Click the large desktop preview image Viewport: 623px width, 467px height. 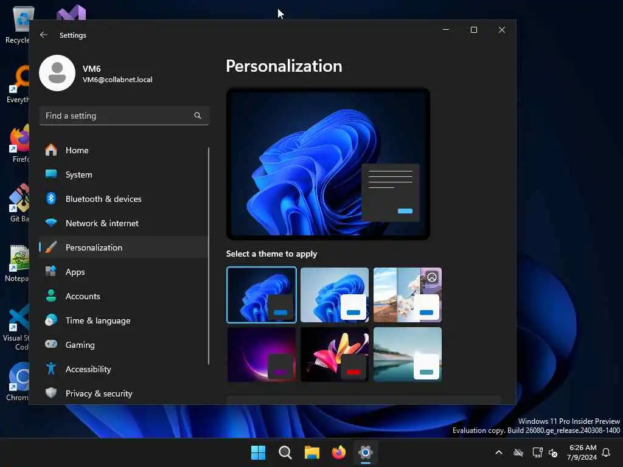[328, 164]
